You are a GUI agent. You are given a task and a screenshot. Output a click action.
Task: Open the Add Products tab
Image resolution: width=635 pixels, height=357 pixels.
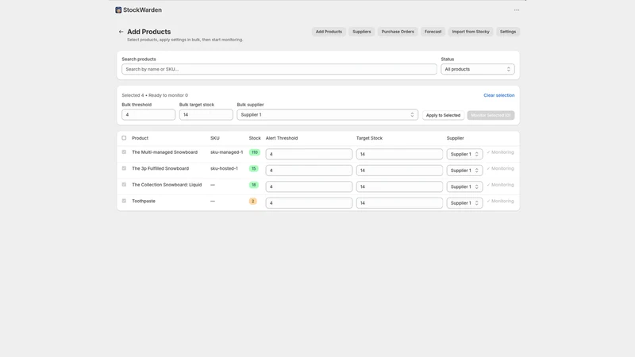(x=329, y=32)
